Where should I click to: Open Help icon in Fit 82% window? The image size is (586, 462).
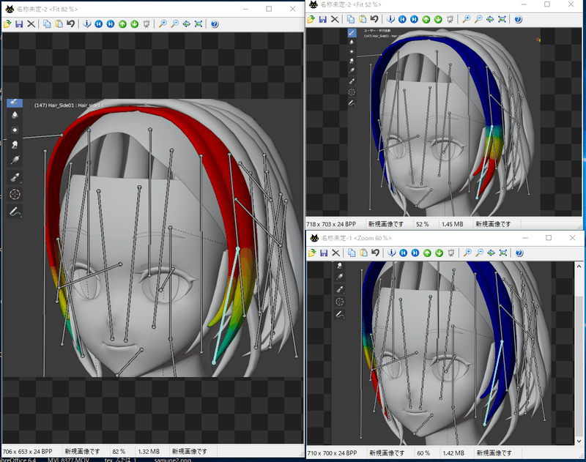click(215, 24)
